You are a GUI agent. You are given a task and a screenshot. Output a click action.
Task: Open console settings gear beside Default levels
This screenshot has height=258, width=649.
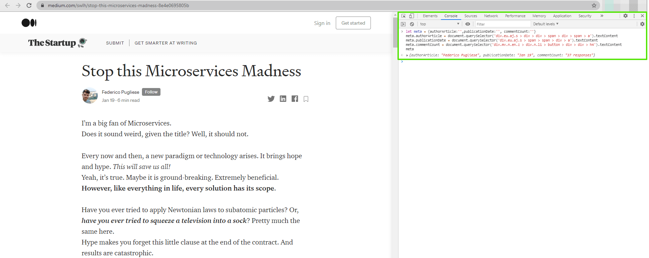pyautogui.click(x=642, y=24)
